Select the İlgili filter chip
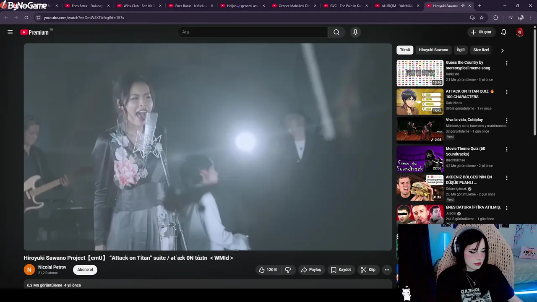Viewport: 537px width, 302px height. [461, 50]
